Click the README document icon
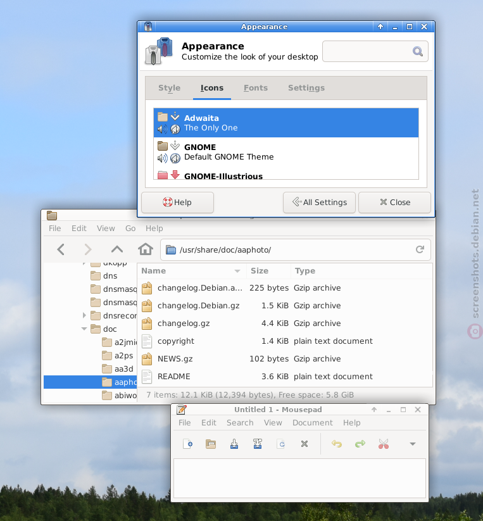The image size is (483, 521). pyautogui.click(x=147, y=377)
